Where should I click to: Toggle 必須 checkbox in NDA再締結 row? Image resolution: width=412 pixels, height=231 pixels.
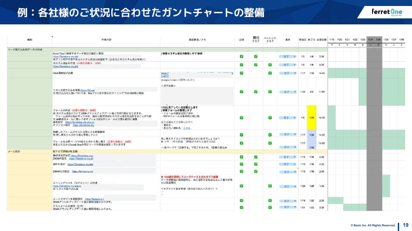coord(242,73)
